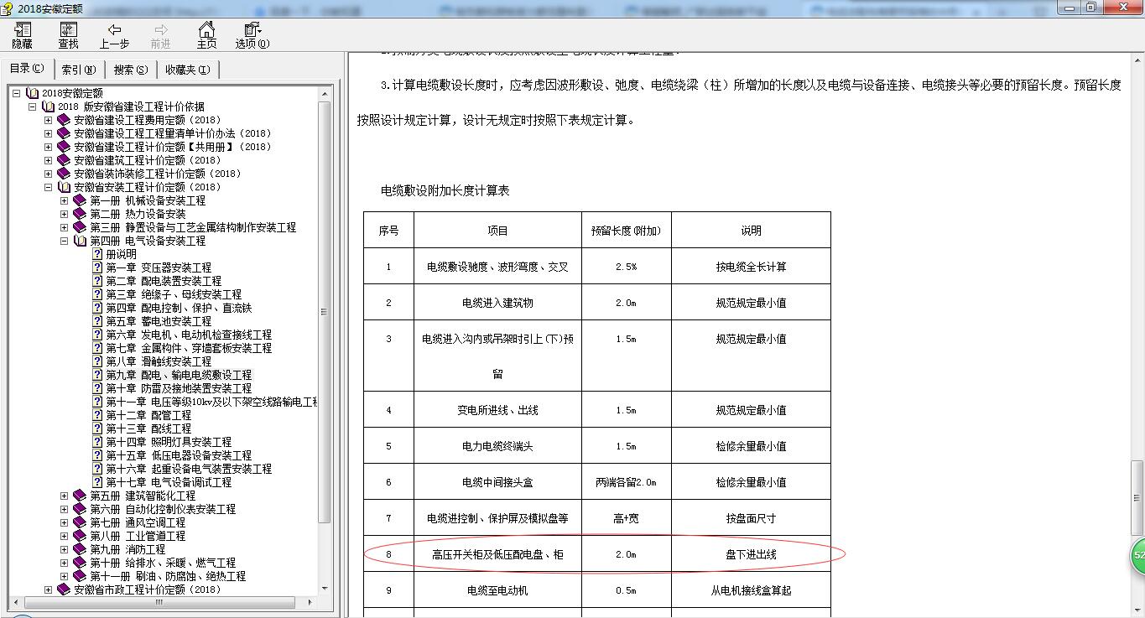Open chapter 第十七章 电气设备调试工程
Screen dimensions: 1145x618
point(169,482)
